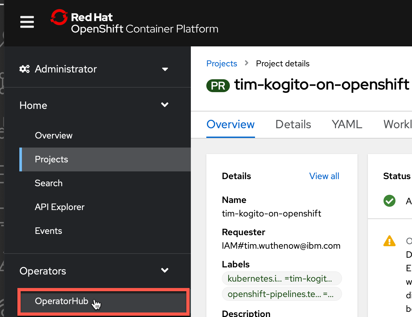Click the openshift-pipelines.te... label chip
The width and height of the screenshot is (412, 317).
tap(282, 294)
